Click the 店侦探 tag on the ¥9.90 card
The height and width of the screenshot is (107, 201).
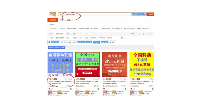coord(50,92)
